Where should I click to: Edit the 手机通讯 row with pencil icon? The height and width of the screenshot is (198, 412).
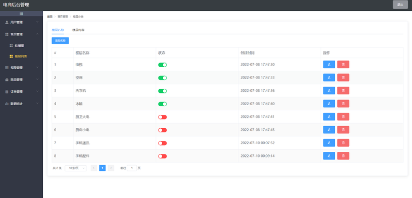[x=329, y=143]
